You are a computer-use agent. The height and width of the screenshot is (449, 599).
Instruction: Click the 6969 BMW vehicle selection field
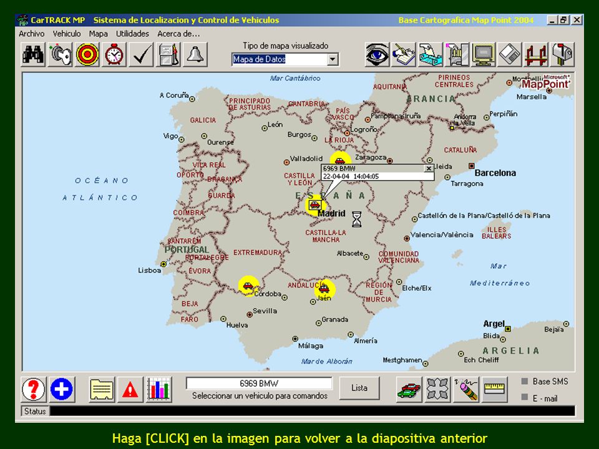(x=259, y=384)
